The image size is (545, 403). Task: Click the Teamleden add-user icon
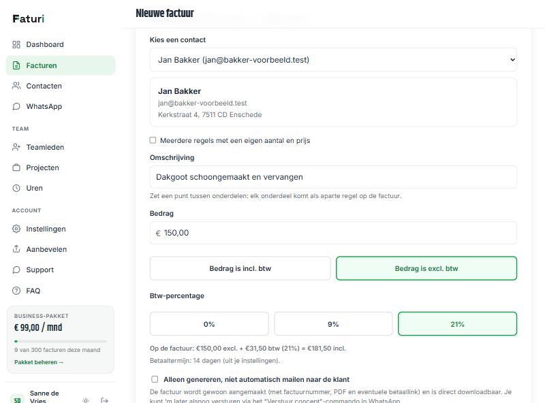[16, 147]
